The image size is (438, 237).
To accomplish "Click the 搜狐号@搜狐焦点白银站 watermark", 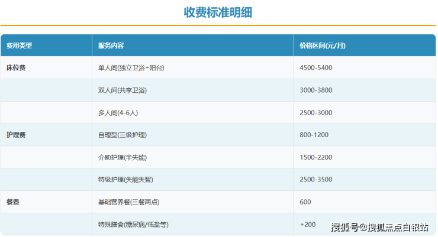I will pyautogui.click(x=379, y=228).
